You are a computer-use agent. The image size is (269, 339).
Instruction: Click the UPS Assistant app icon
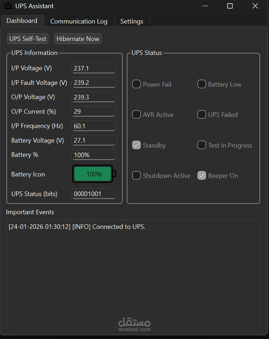(8, 6)
